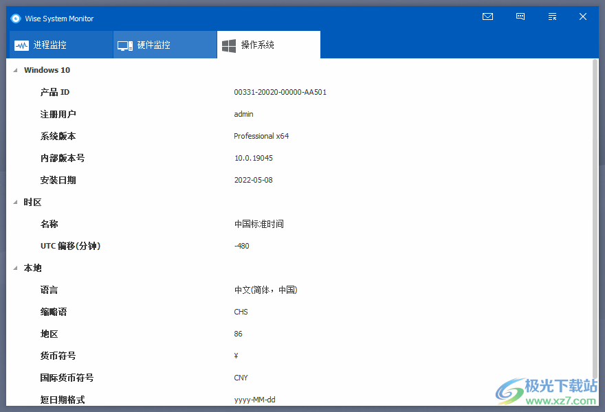Click the 注册用户 label
The image size is (605, 412).
click(x=58, y=114)
